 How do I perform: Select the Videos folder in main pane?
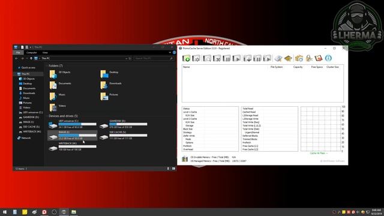(58, 107)
